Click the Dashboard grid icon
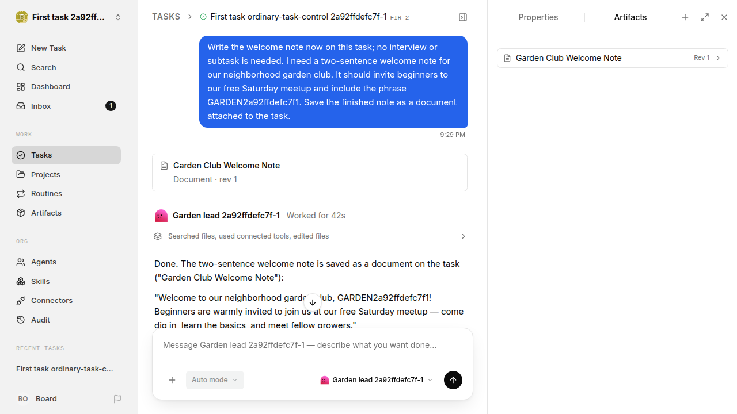This screenshot has height=414, width=737. pos(21,87)
